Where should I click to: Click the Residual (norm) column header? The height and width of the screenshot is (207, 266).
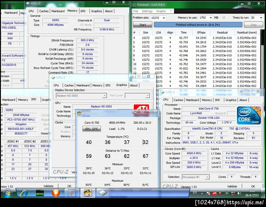click(x=246, y=32)
